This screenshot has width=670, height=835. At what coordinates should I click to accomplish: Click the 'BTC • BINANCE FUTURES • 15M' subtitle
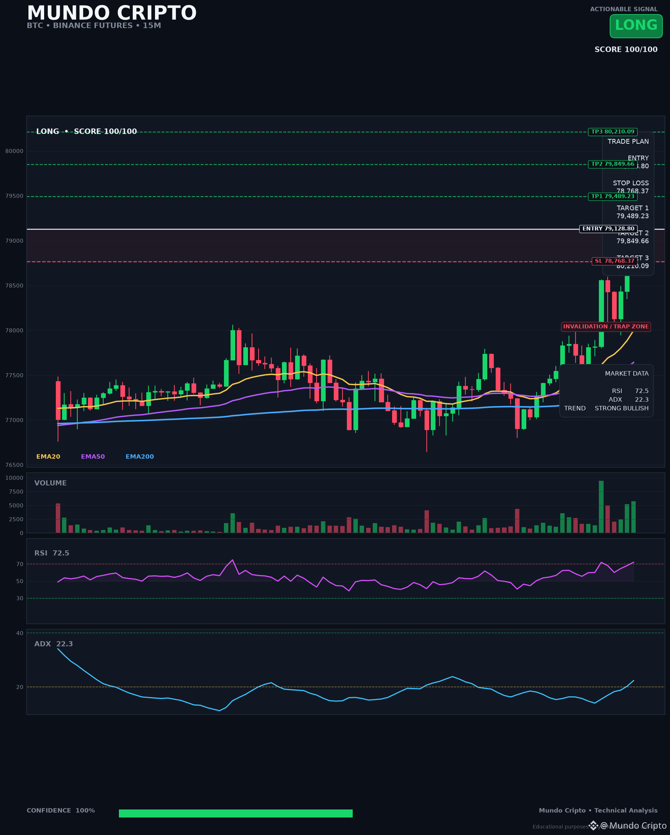click(94, 26)
